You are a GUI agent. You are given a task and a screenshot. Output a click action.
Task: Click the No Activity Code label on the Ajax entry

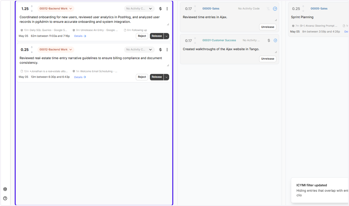coord(249,9)
